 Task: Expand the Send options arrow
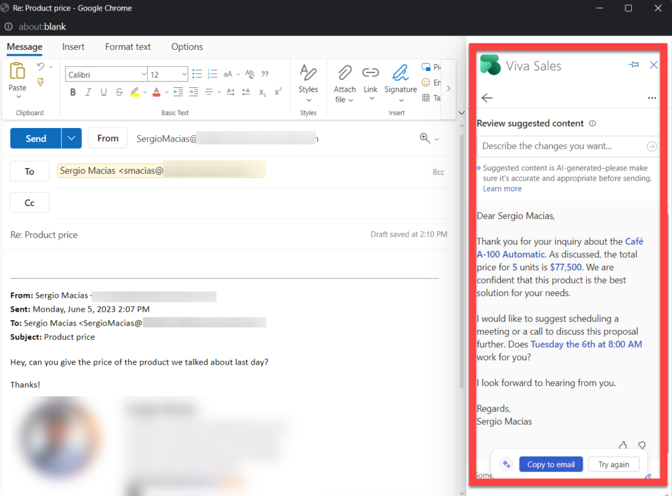72,138
